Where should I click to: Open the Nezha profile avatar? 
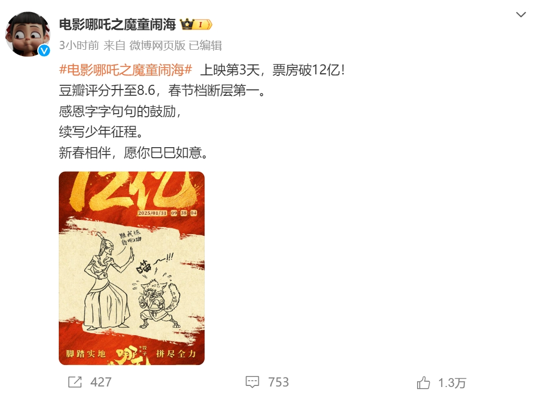tap(28, 34)
